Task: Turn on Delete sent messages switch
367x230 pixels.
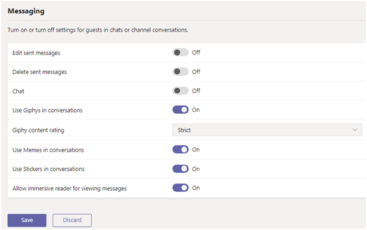Action: (x=180, y=71)
